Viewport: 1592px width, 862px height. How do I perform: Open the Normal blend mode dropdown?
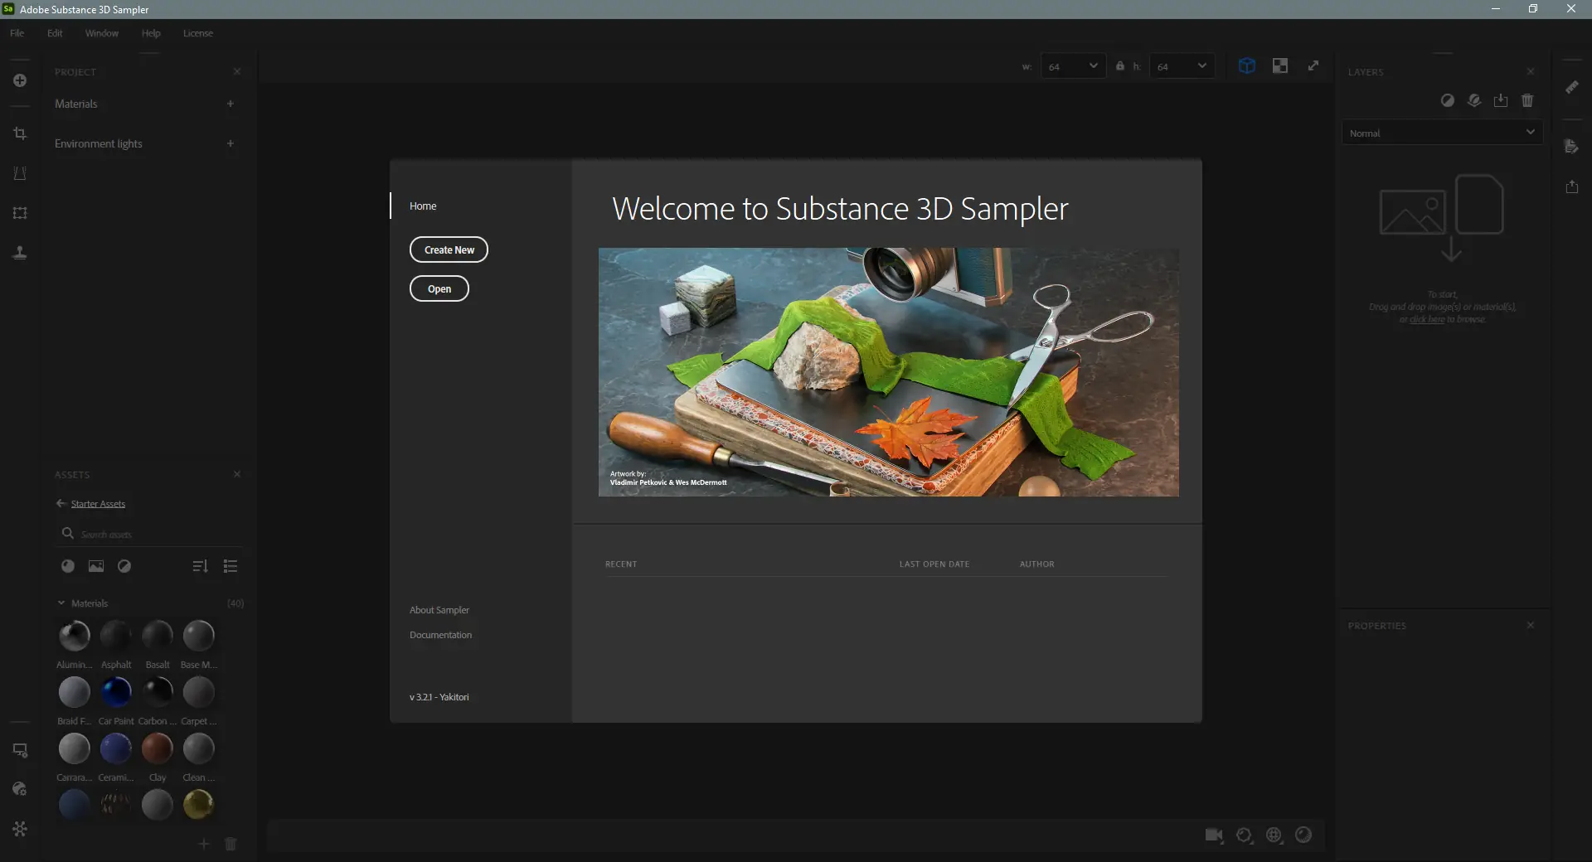tap(1442, 133)
